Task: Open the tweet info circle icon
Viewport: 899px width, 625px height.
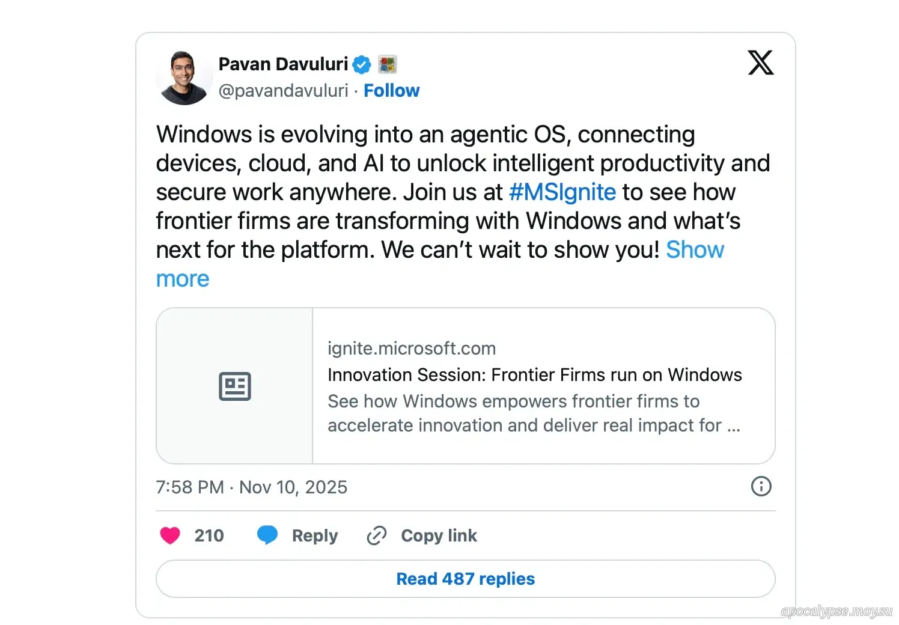Action: (761, 486)
